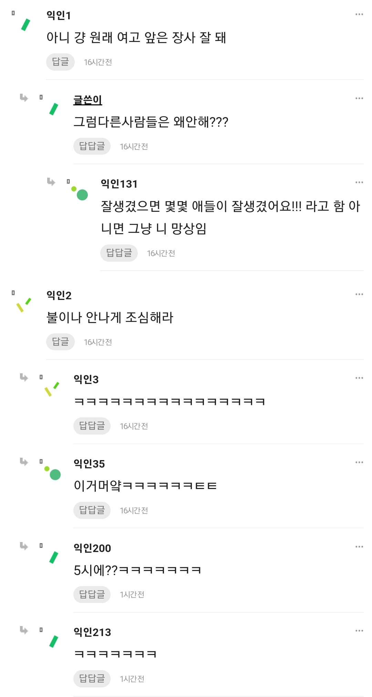
Task: Open more options for 글쓴이's reply
Action: [359, 98]
